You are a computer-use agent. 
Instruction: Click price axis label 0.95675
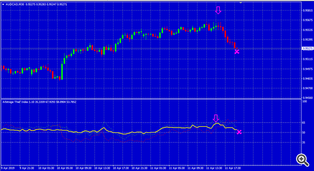[x=308, y=20]
